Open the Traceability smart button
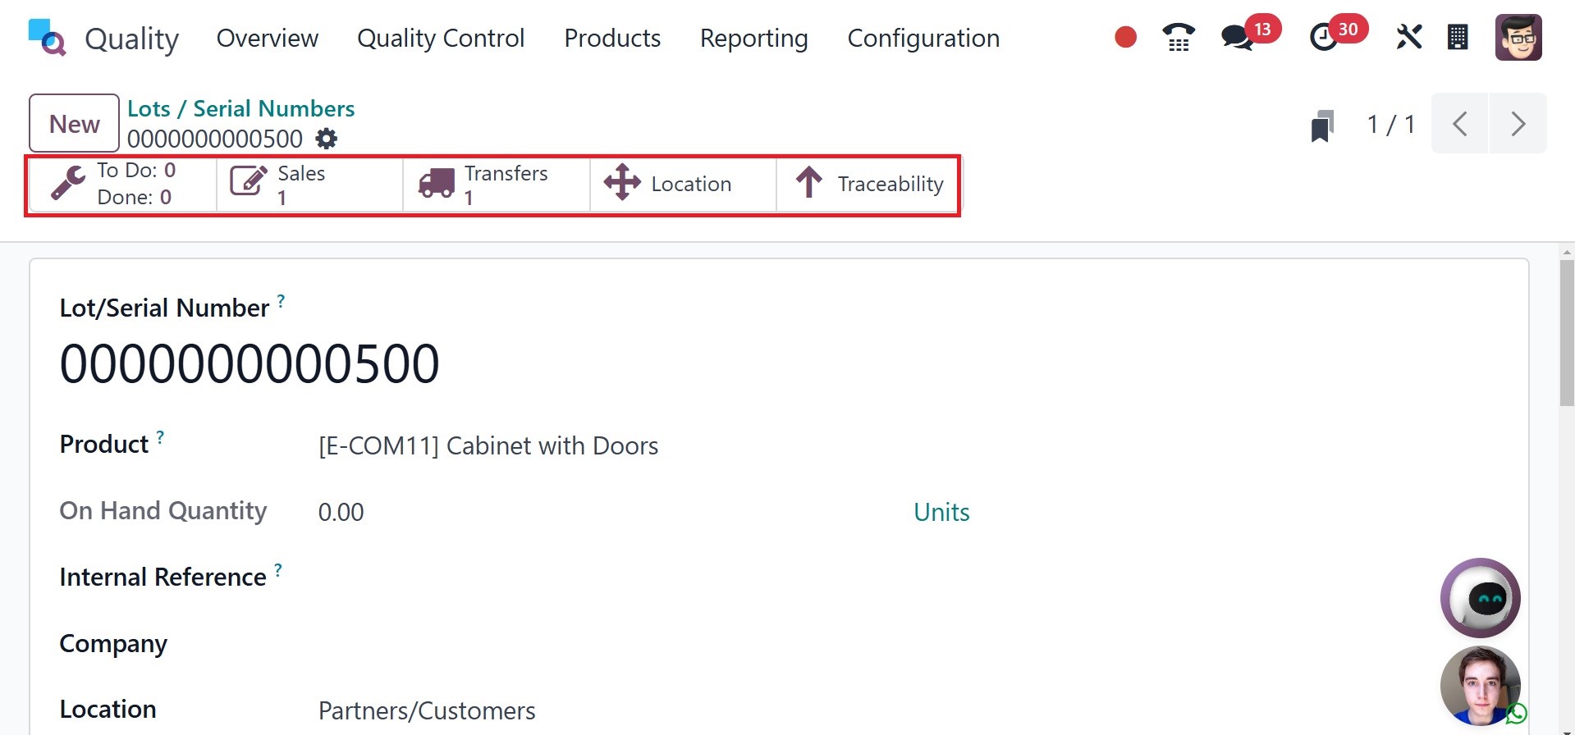 click(868, 184)
